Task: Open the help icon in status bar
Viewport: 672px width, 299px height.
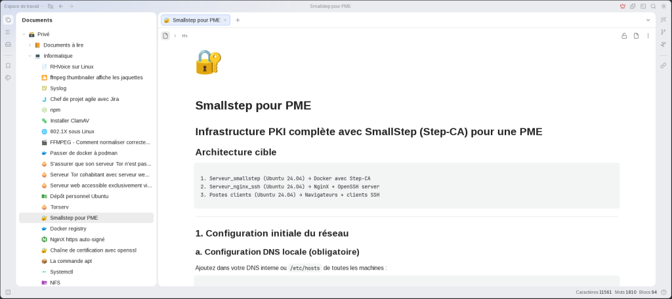Action: click(x=663, y=292)
